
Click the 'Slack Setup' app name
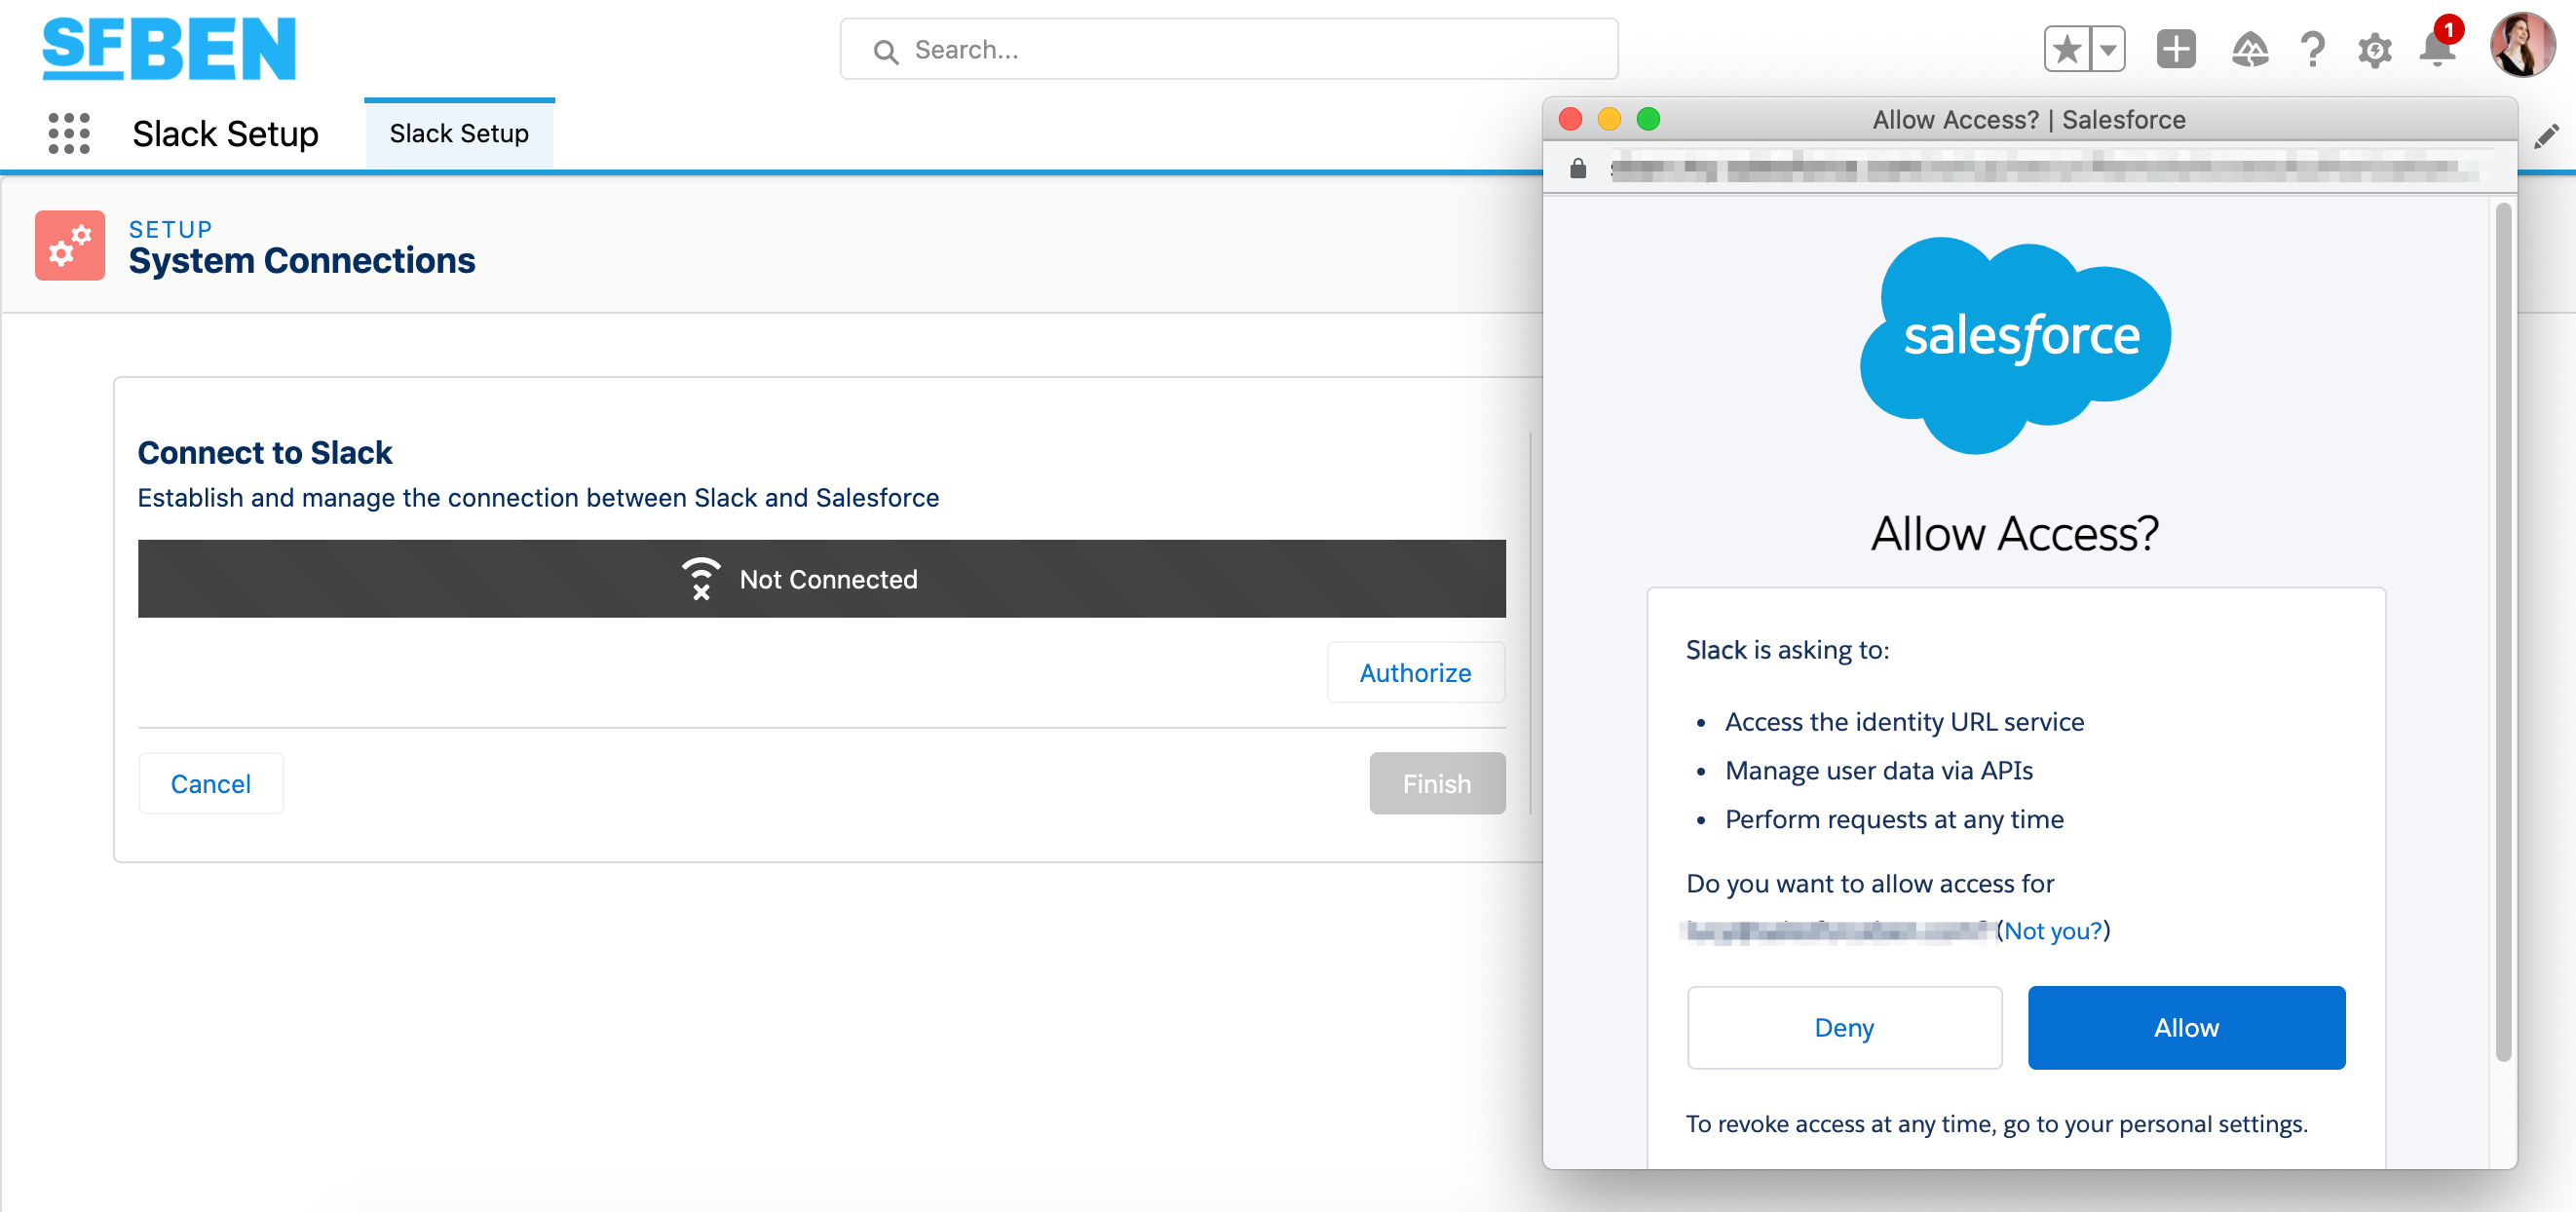(225, 133)
